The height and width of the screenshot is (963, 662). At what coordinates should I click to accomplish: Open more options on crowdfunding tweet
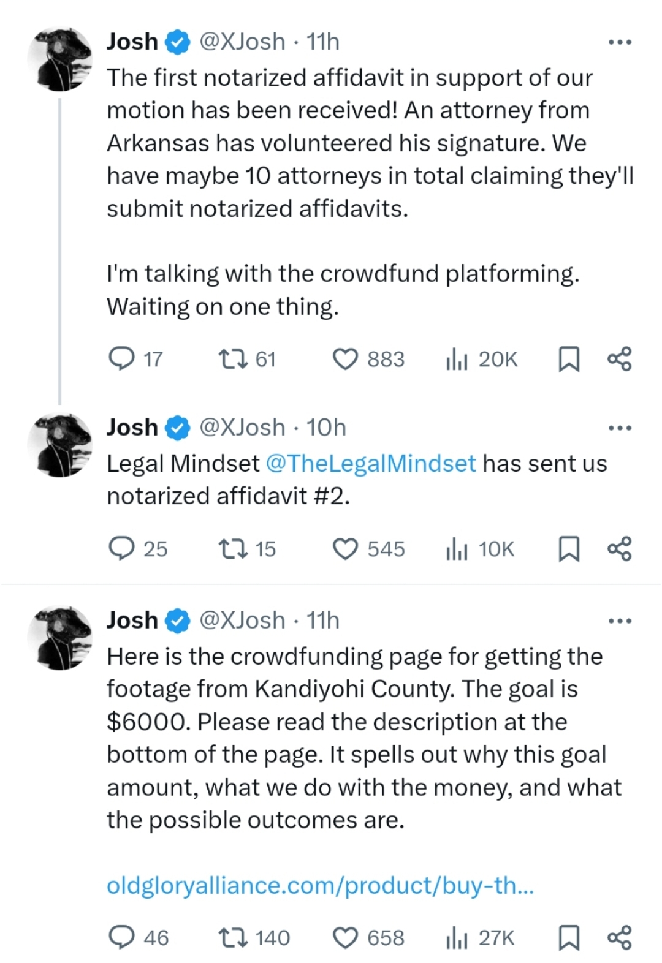(x=620, y=621)
